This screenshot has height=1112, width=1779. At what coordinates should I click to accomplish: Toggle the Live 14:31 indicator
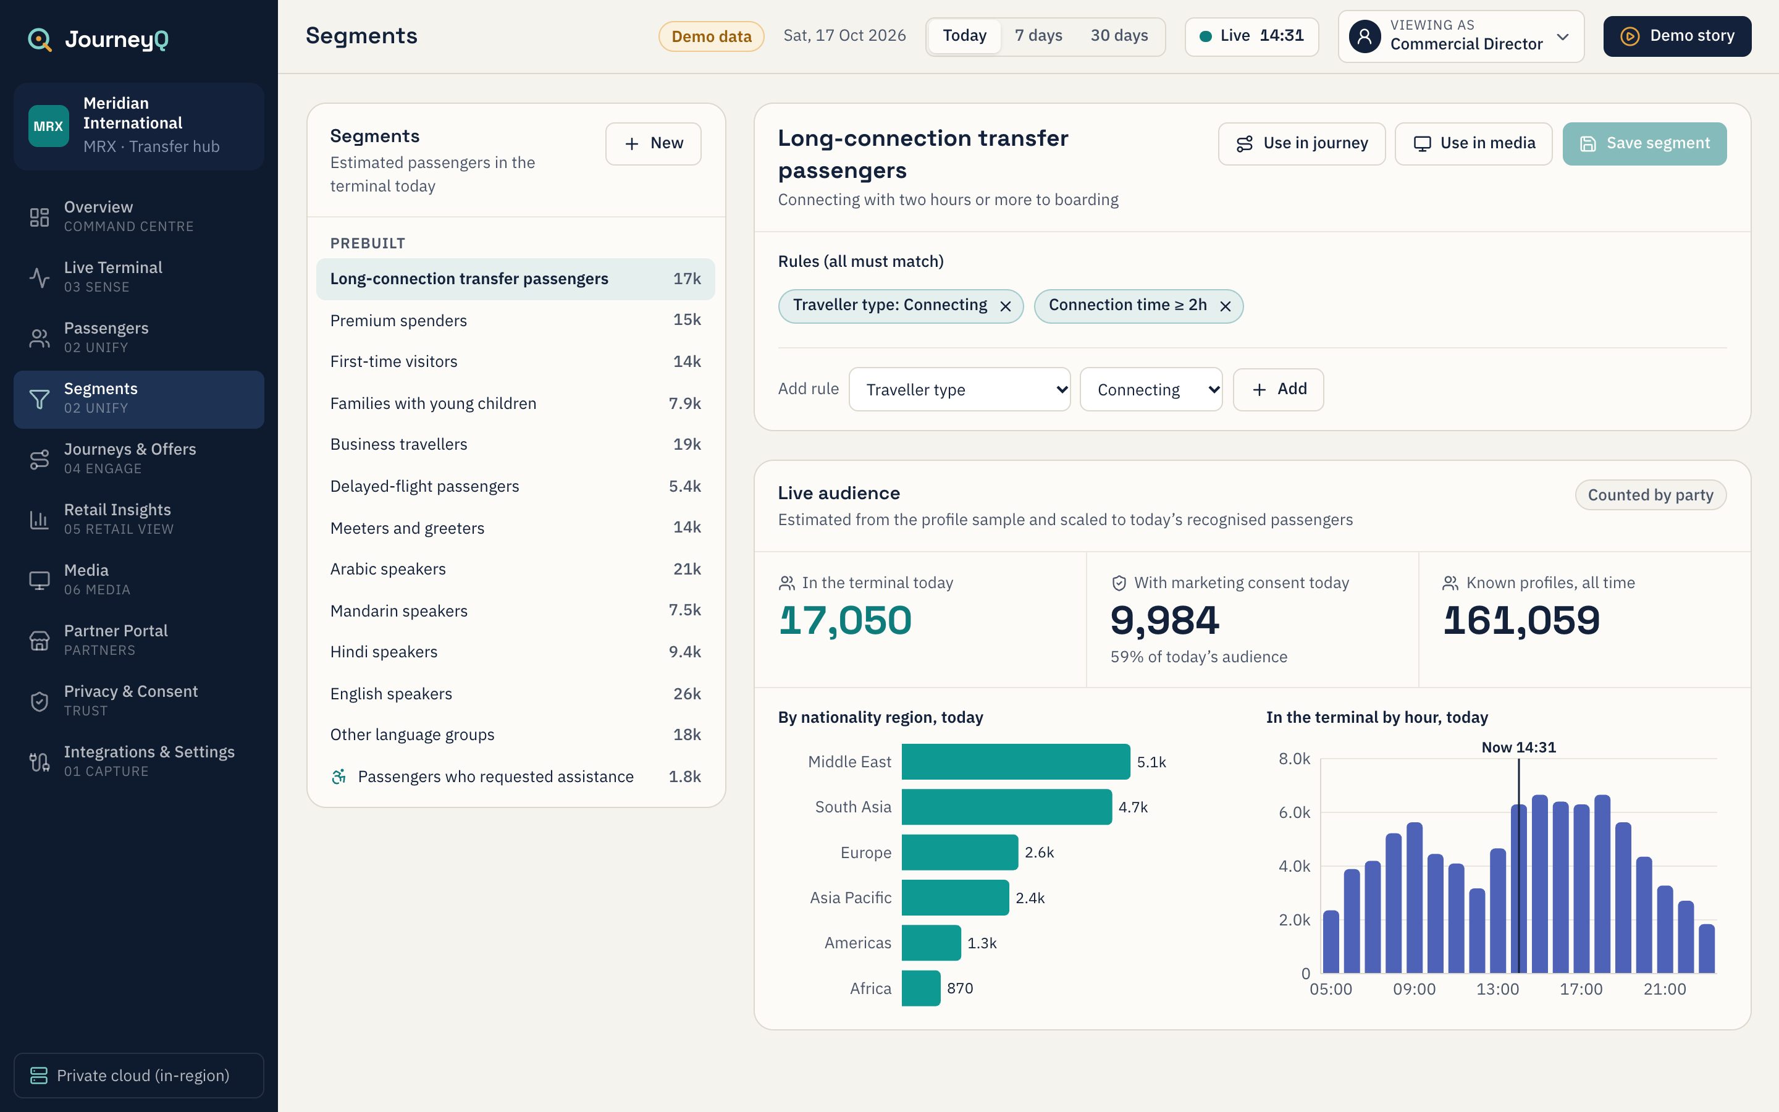point(1251,36)
